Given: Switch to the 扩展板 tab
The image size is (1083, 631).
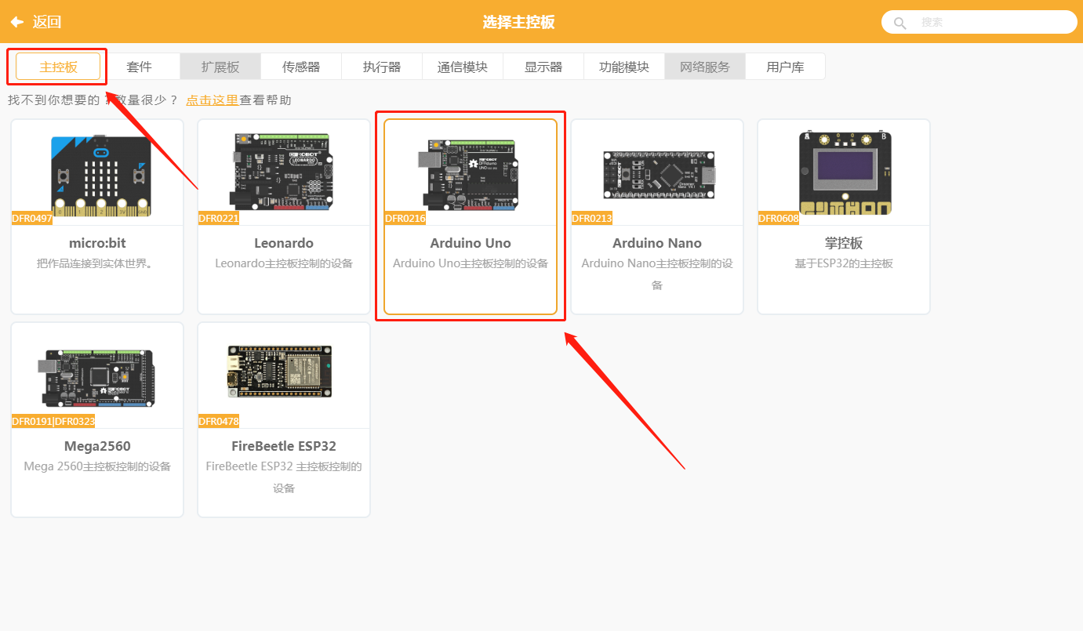Looking at the screenshot, I should pos(220,67).
